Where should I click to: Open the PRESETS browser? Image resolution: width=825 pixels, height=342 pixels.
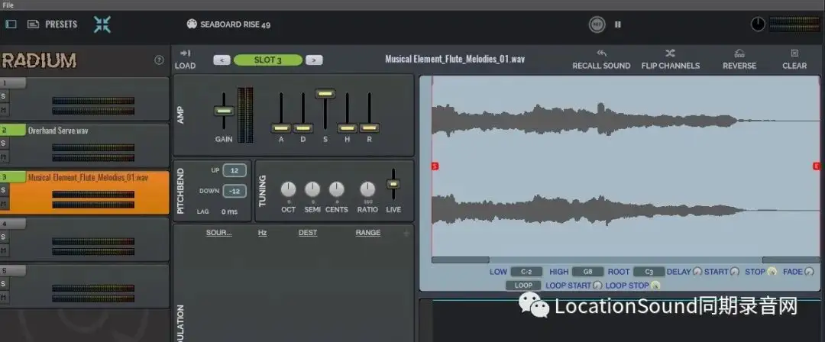61,24
